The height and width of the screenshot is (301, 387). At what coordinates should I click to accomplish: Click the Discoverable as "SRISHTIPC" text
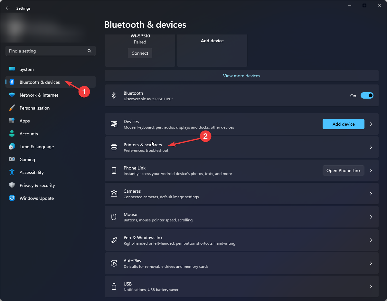[x=148, y=99]
